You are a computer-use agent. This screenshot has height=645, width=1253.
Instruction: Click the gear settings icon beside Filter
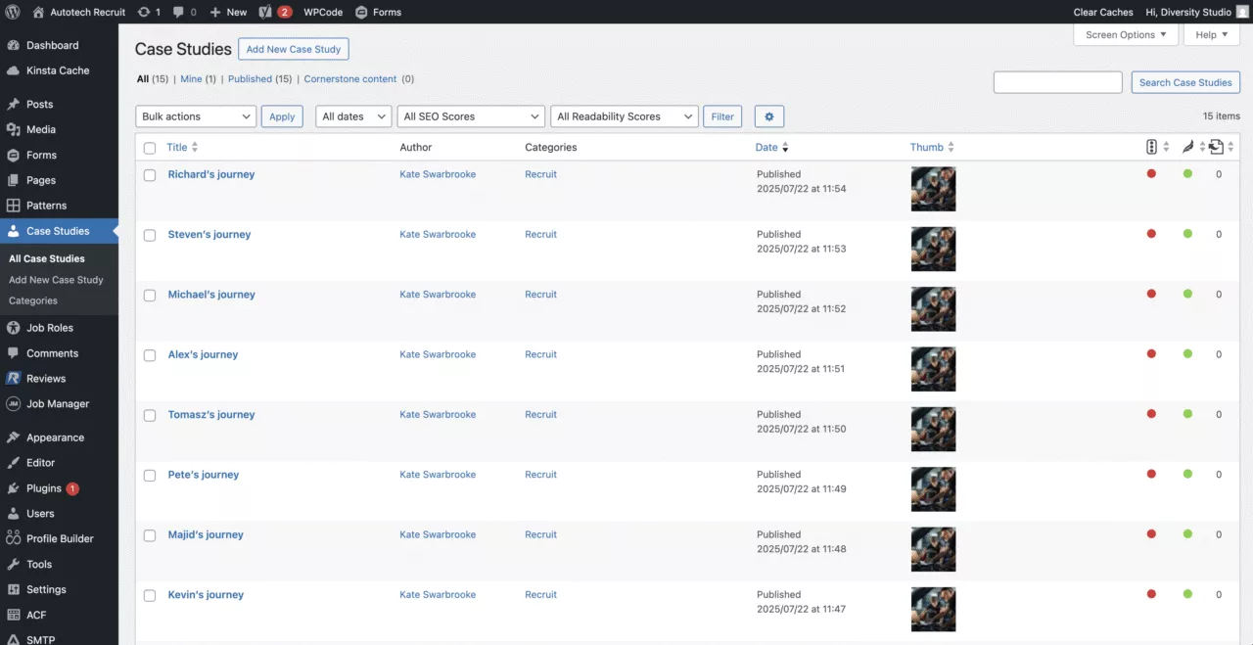[x=768, y=116]
